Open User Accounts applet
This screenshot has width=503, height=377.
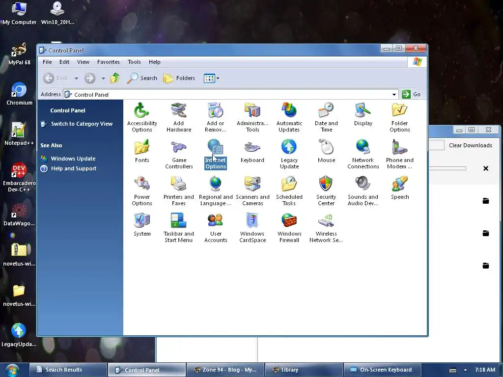click(215, 228)
